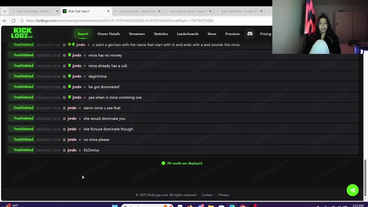Screen dimensions: 368x207
Task: Open info icon on 'mina already has a sub' row
Action: point(64,66)
